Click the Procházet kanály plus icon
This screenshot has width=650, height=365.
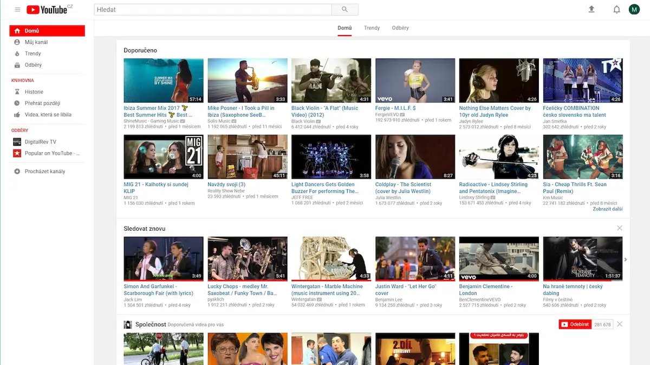pyautogui.click(x=17, y=172)
